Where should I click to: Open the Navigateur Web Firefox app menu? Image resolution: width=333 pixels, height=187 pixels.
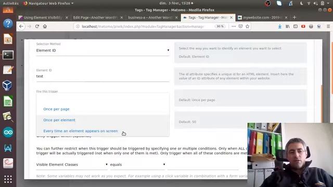48,4
